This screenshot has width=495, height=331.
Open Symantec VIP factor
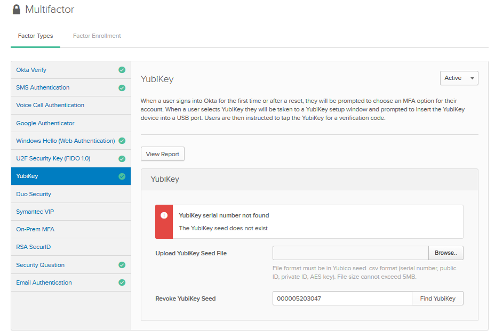coord(71,212)
